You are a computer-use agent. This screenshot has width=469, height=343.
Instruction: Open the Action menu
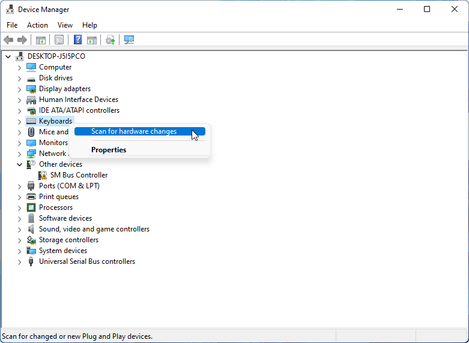[x=37, y=25]
